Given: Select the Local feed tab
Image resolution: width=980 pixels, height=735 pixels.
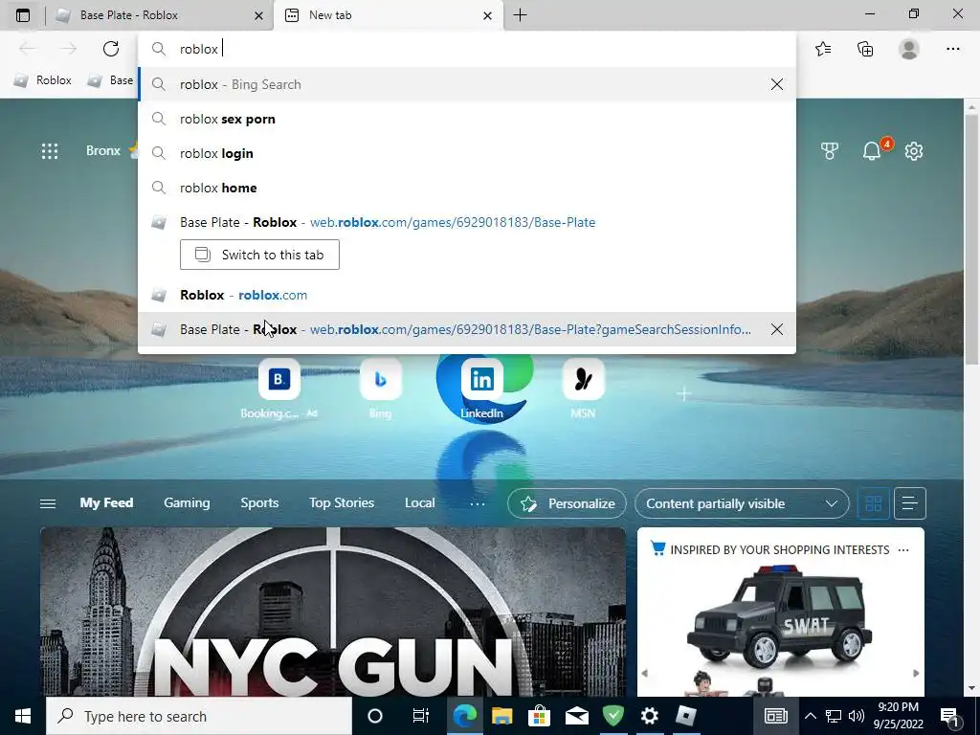Looking at the screenshot, I should pyautogui.click(x=419, y=503).
